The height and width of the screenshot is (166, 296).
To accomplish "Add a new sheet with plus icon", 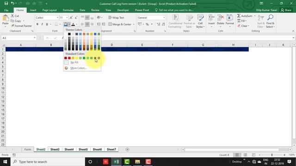I will [x=127, y=149].
